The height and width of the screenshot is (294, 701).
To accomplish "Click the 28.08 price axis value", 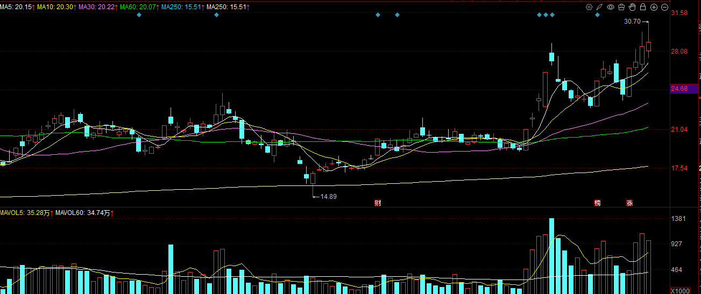I will click(679, 51).
